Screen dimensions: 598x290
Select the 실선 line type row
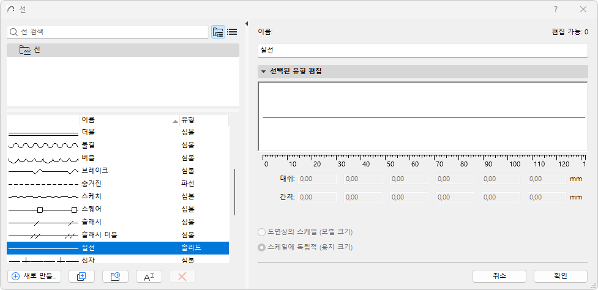click(118, 248)
